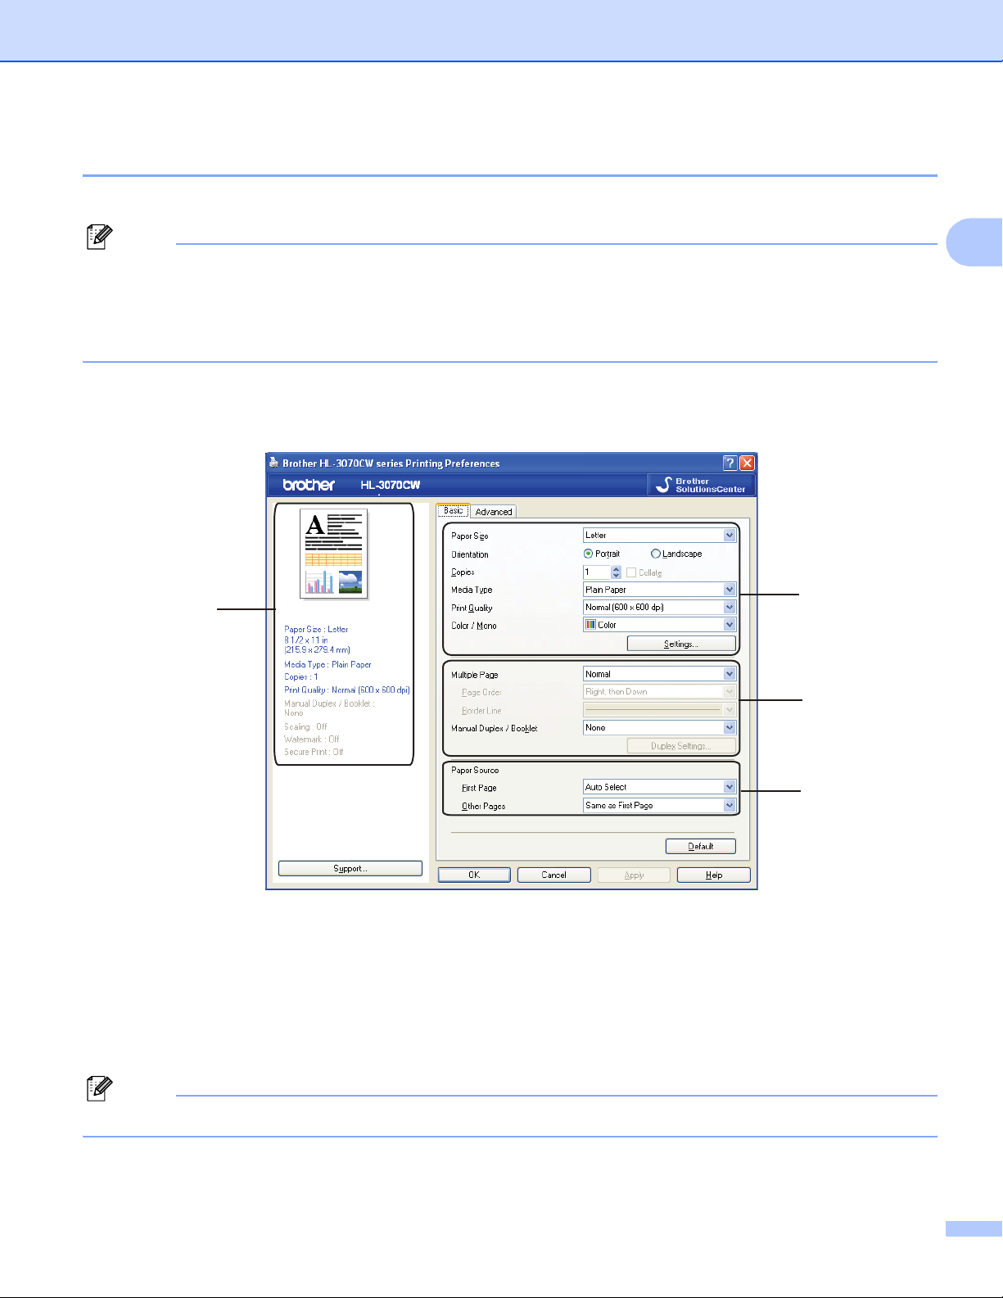1003x1298 pixels.
Task: Click the Help button
Action: 714,875
